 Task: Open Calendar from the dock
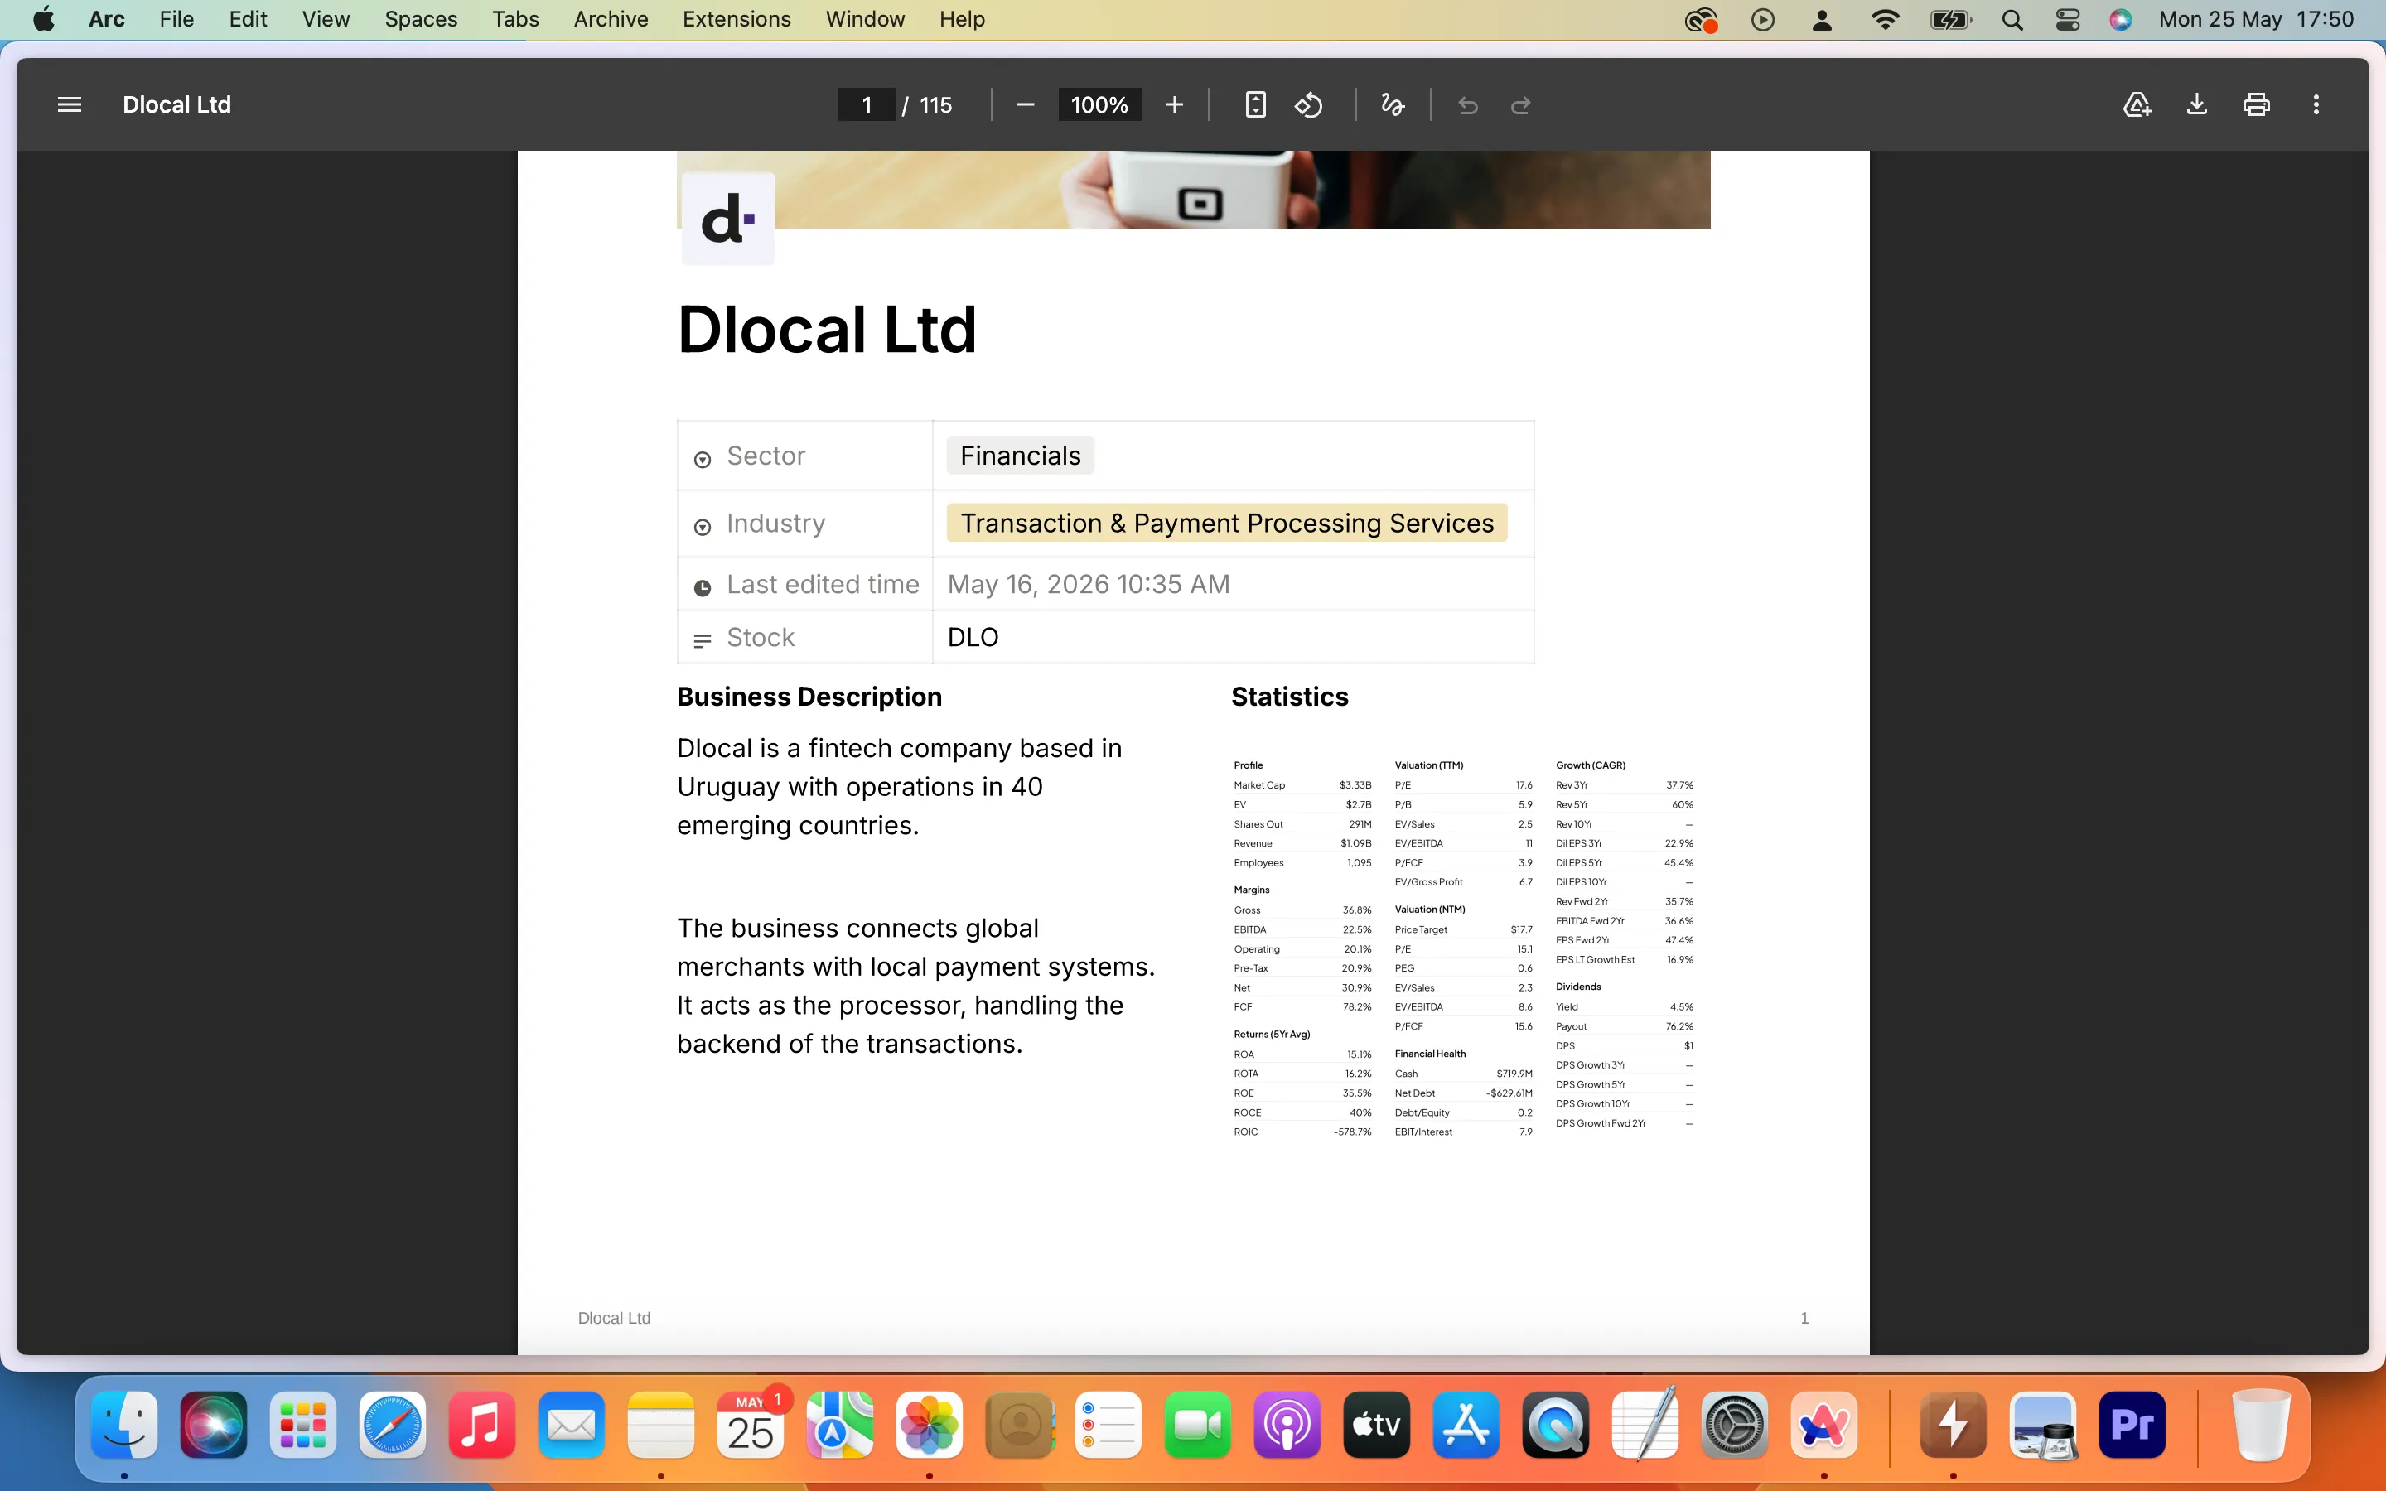click(x=751, y=1424)
